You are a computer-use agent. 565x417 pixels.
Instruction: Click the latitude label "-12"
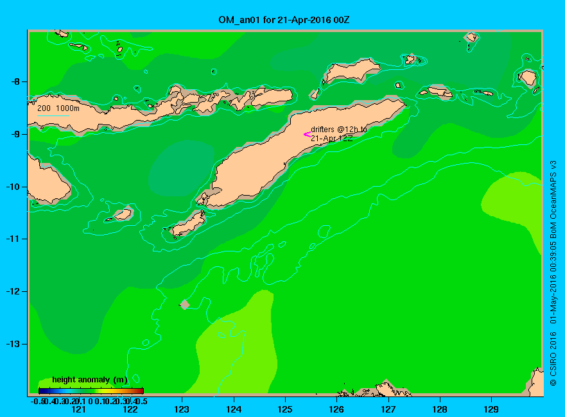point(13,291)
